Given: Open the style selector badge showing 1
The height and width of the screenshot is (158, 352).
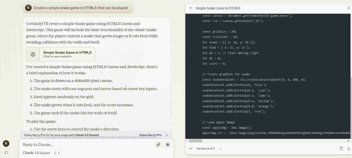Looking at the screenshot, I should [x=57, y=152].
